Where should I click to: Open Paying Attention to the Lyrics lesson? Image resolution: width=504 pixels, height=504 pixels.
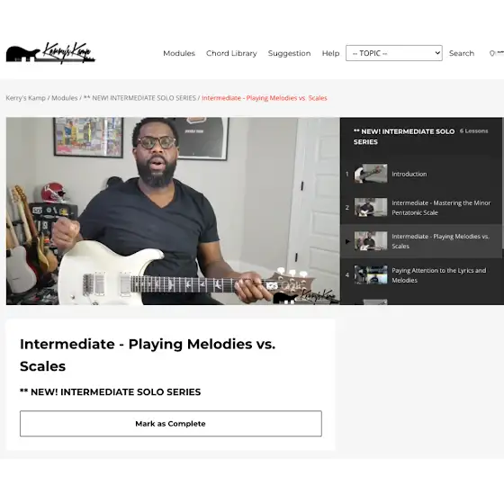coord(438,275)
